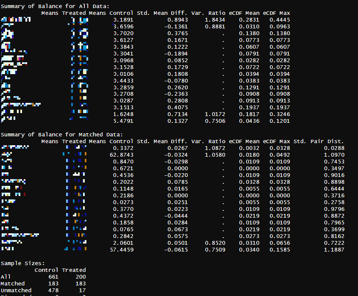Click the Var. Ratio value 0.7506
Image resolution: width=358 pixels, height=296 pixels.
coord(215,121)
